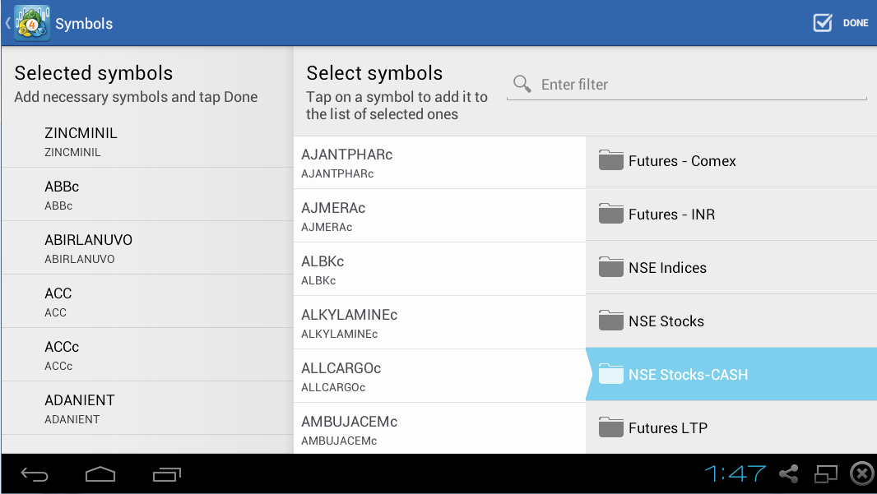Open Android recent apps icon
877x494 pixels.
click(167, 474)
